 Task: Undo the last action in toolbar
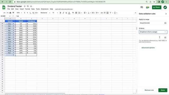[4, 13]
